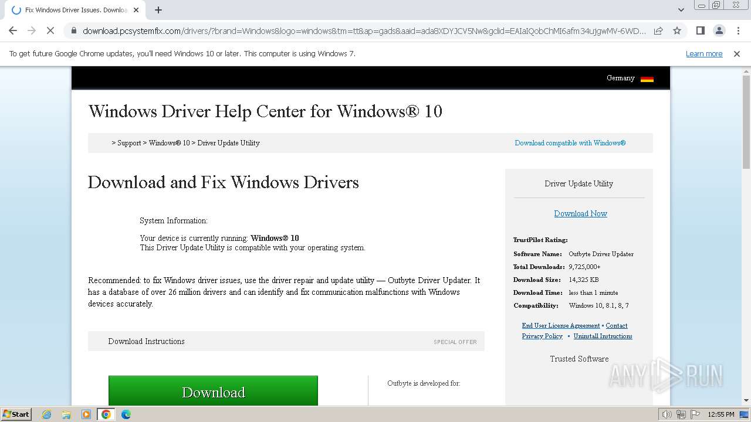Open Windows Media Player from the taskbar
Image resolution: width=751 pixels, height=422 pixels.
click(x=86, y=414)
